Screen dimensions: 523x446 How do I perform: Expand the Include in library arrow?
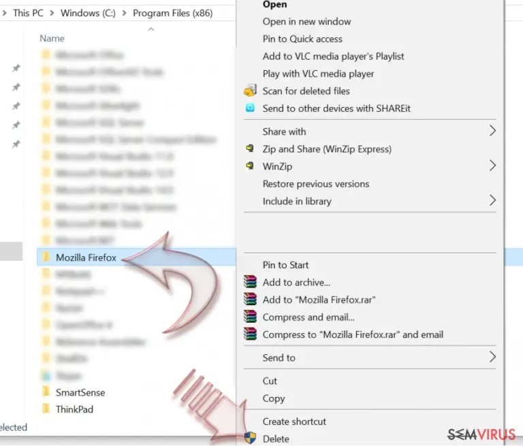[492, 200]
